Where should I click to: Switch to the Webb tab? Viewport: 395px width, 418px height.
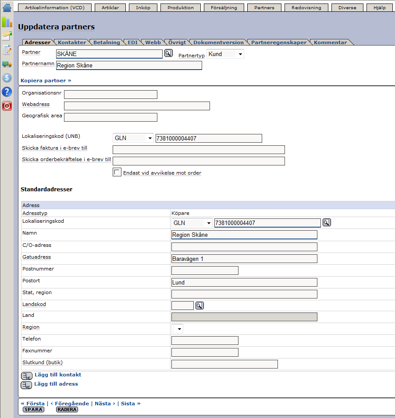click(153, 42)
